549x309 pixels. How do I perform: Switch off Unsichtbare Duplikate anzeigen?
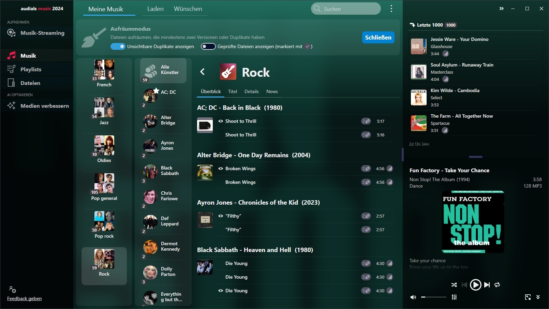coord(118,46)
